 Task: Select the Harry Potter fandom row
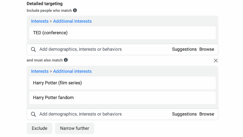point(122,98)
